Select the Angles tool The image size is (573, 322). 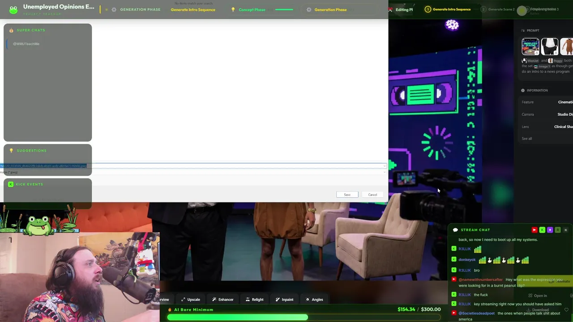(x=314, y=300)
